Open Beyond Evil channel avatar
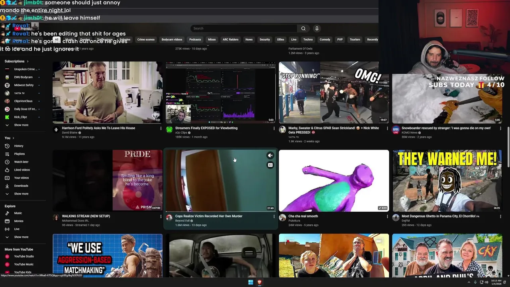The height and width of the screenshot is (287, 510). pyautogui.click(x=169, y=218)
